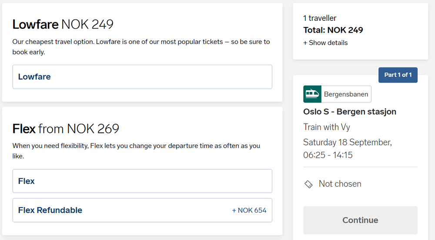
Task: Click the green train icon
Action: [x=312, y=94]
